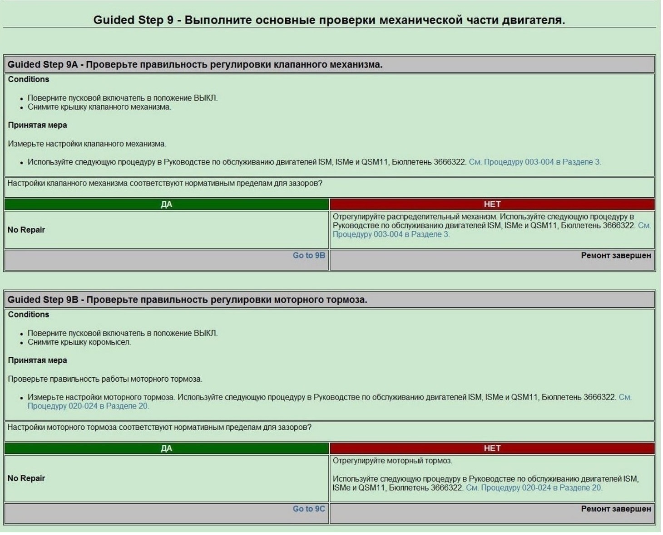This screenshot has height=535, width=663.
Task: Click 'Ремонт завершен' in step 9B
Action: pyautogui.click(x=616, y=509)
